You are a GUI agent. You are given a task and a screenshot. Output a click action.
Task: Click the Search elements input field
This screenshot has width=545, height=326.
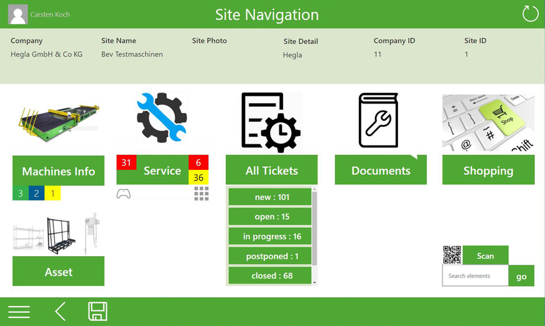coord(475,276)
